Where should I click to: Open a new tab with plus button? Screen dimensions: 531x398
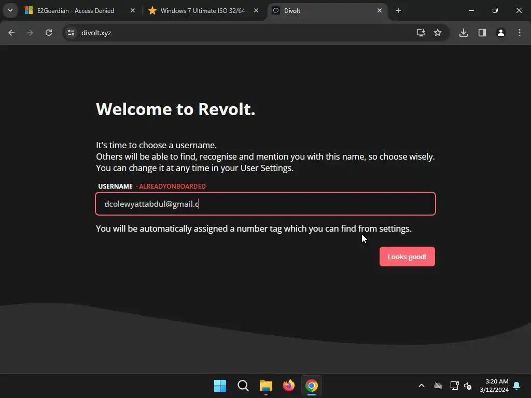pyautogui.click(x=398, y=10)
